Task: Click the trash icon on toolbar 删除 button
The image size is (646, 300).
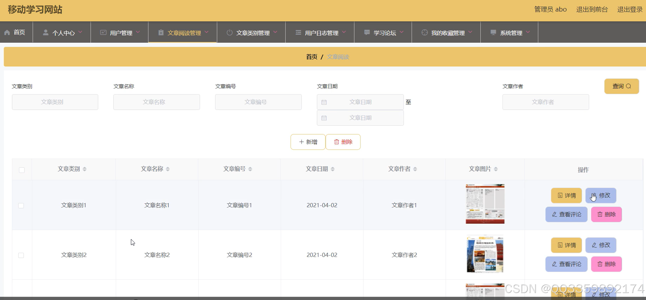Action: (x=337, y=142)
